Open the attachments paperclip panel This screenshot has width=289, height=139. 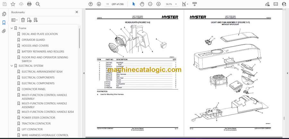[4, 31]
